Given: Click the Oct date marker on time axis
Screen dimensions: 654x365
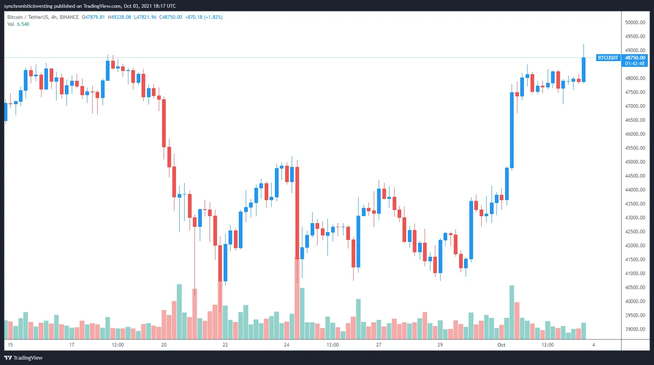Looking at the screenshot, I should 501,345.
